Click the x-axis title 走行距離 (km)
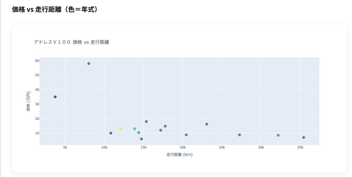Image resolution: width=352 pixels, height=177 pixels. pyautogui.click(x=179, y=155)
